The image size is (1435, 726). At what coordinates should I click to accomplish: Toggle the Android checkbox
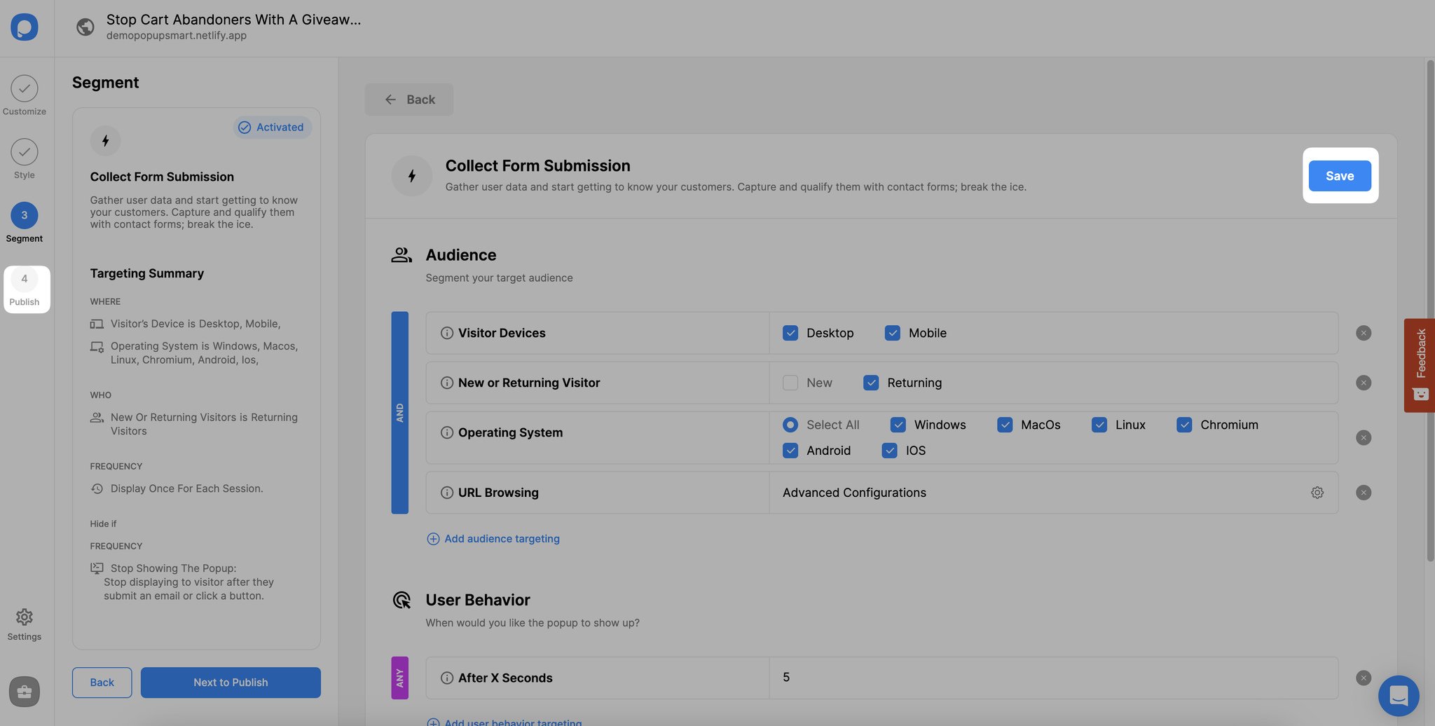click(x=790, y=451)
